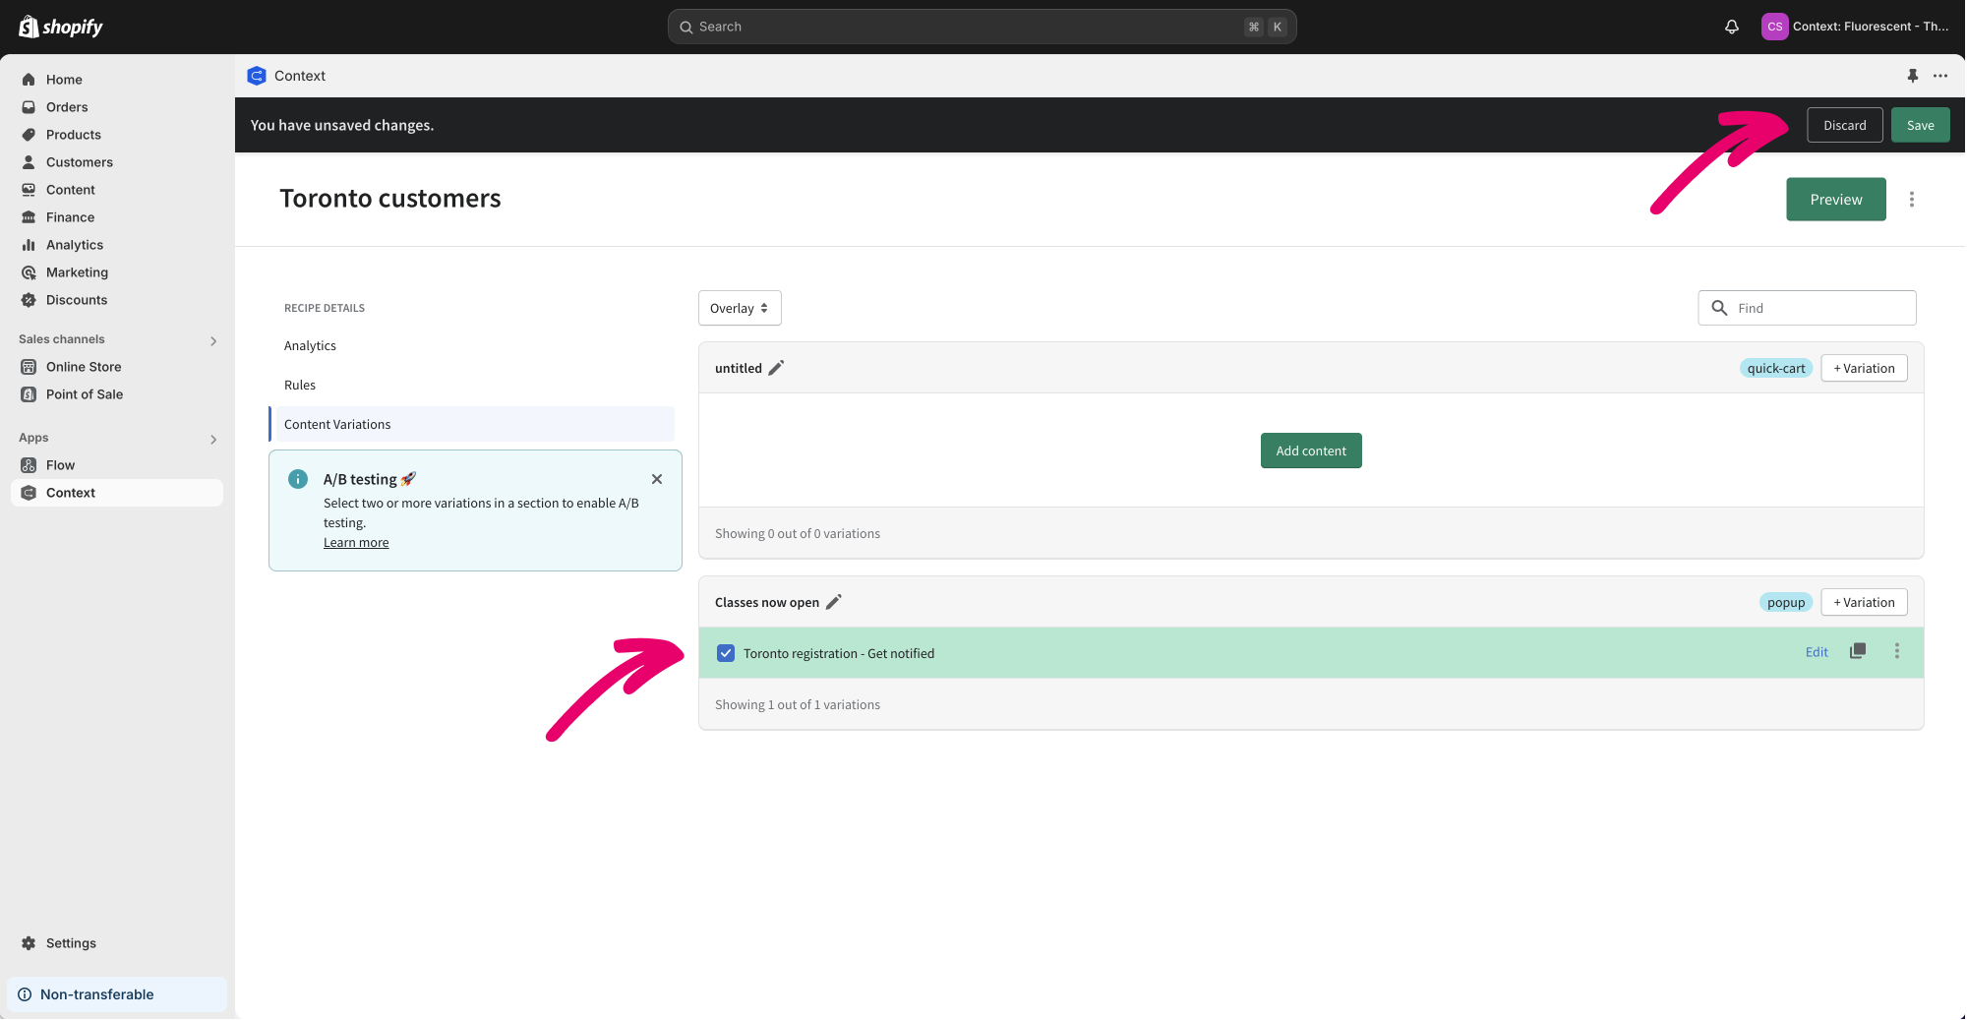Image resolution: width=1967 pixels, height=1020 pixels.
Task: Open the Rules recipe section
Action: tap(300, 386)
